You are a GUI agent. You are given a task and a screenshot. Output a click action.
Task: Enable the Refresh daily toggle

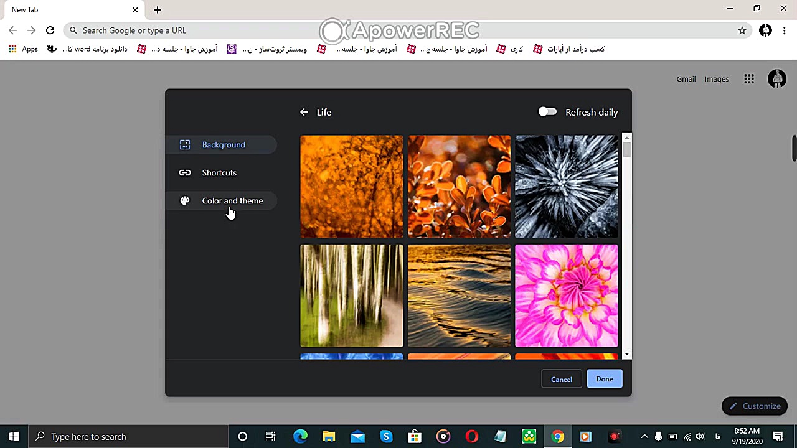click(x=547, y=112)
